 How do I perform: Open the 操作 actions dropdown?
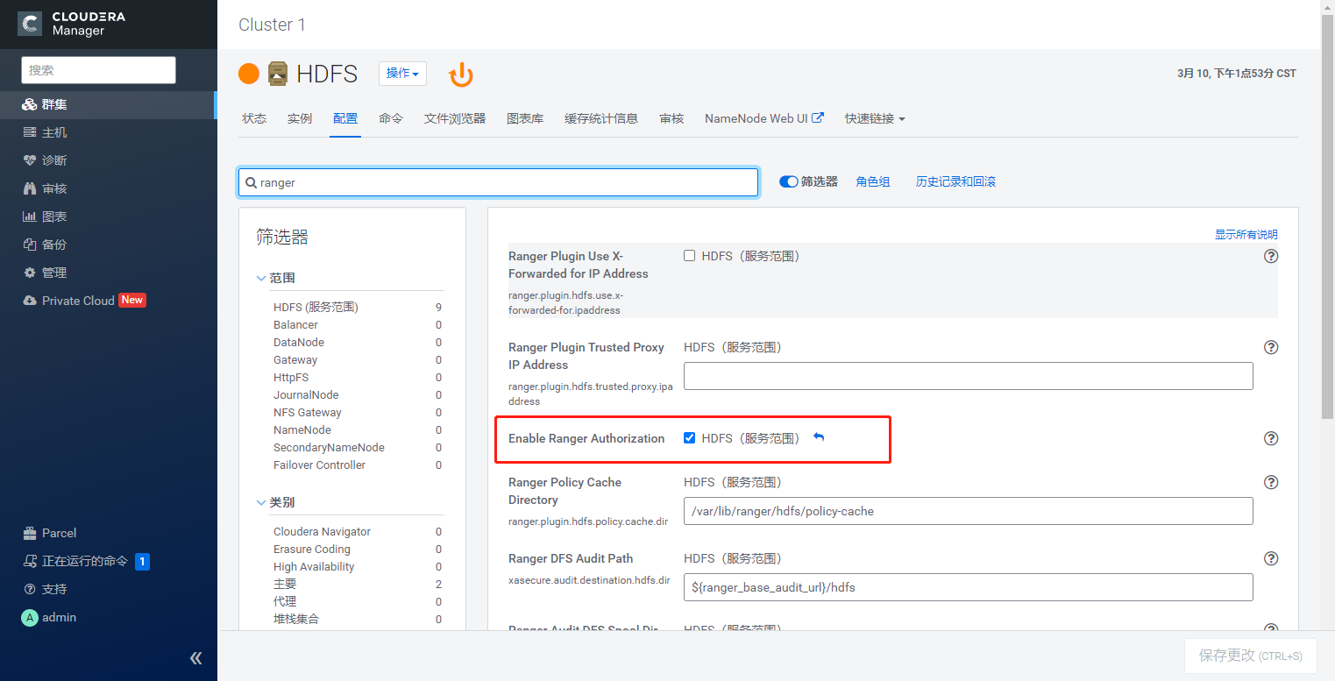pyautogui.click(x=402, y=74)
